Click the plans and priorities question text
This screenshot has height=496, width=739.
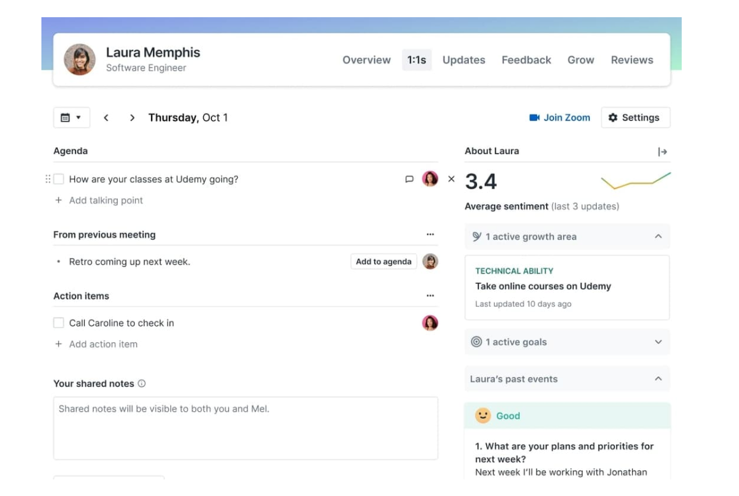point(564,453)
